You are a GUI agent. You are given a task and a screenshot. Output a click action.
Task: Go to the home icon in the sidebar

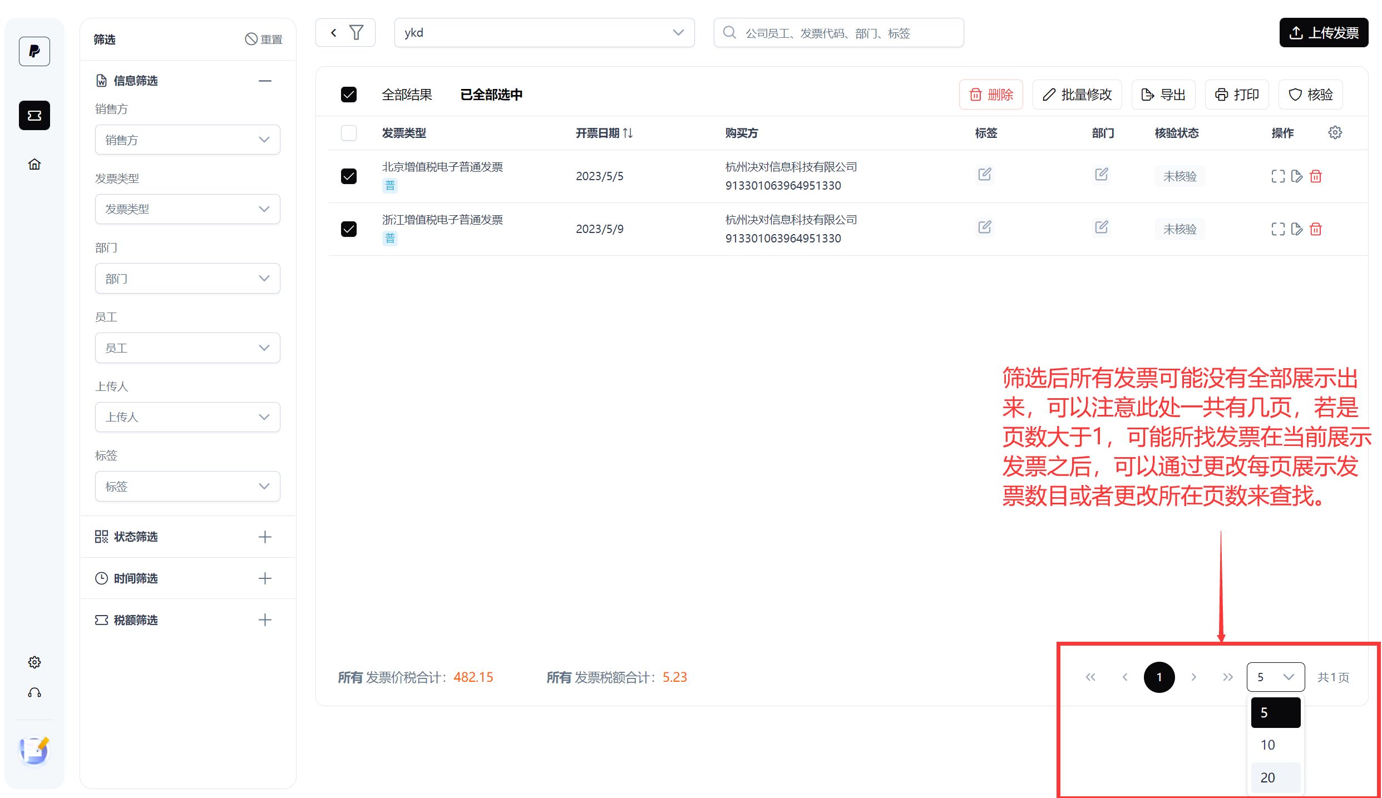34,164
